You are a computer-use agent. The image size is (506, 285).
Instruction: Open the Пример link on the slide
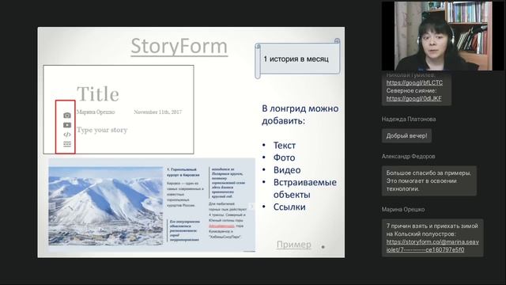(294, 245)
